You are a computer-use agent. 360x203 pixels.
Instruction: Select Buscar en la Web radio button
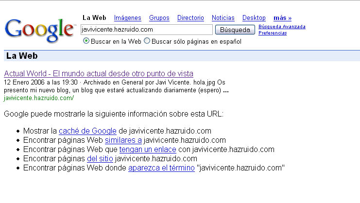(86, 41)
